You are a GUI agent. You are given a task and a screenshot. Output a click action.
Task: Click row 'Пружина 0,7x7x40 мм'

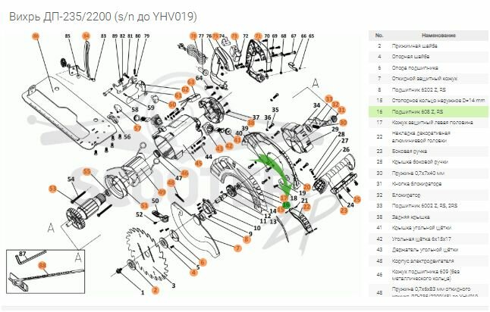tap(428, 173)
